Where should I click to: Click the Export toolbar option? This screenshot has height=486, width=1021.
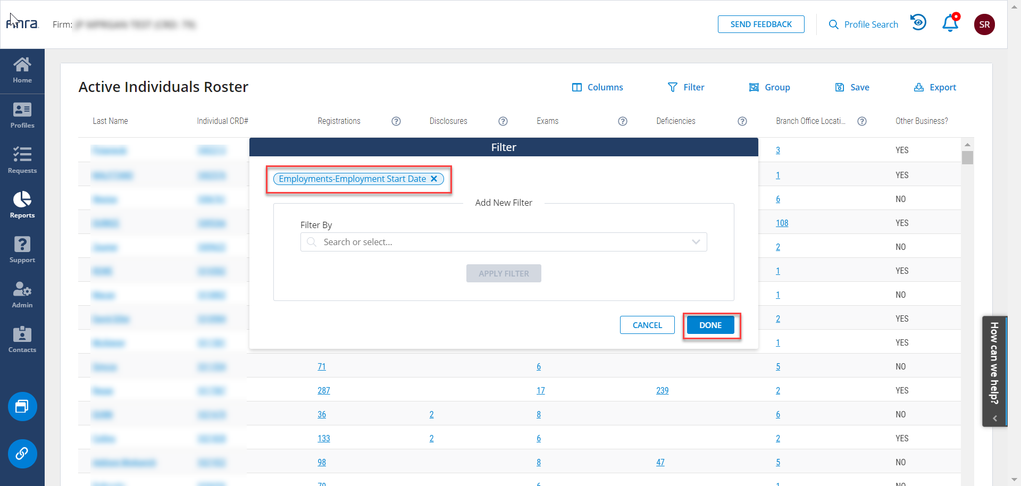[935, 87]
